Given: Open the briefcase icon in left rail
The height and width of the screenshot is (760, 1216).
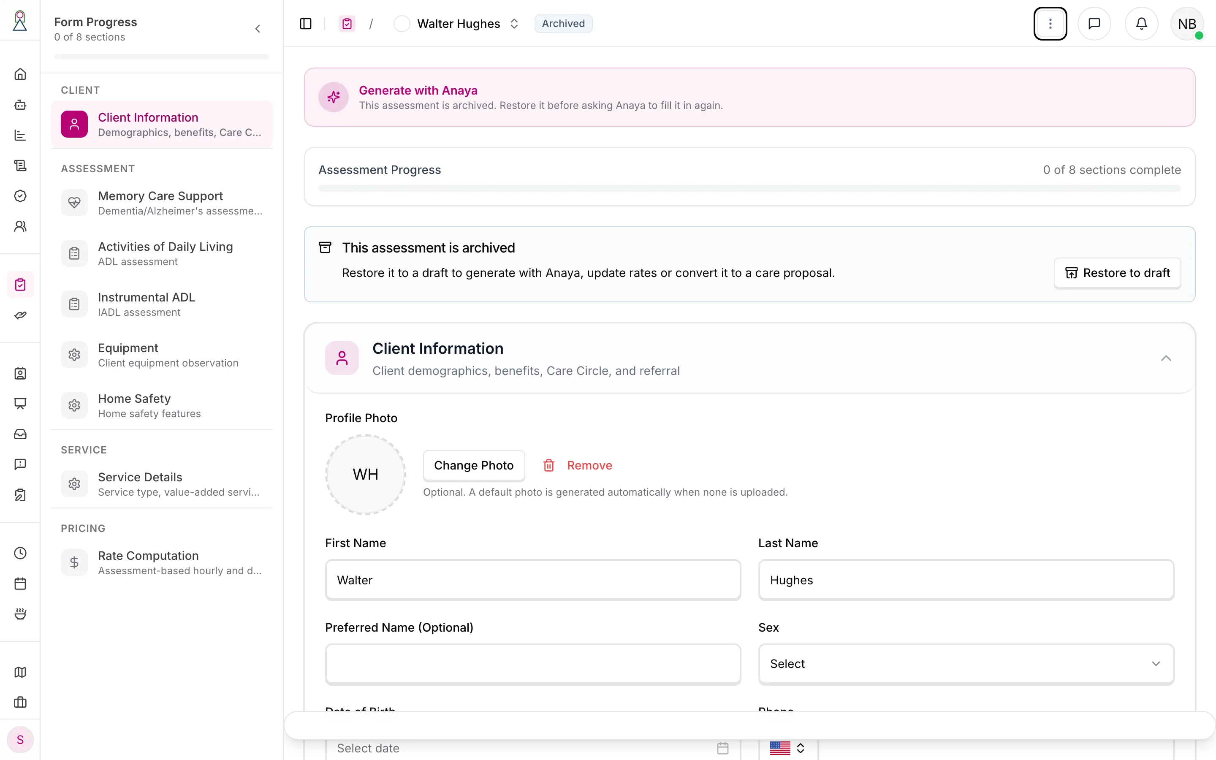Looking at the screenshot, I should click(x=20, y=702).
